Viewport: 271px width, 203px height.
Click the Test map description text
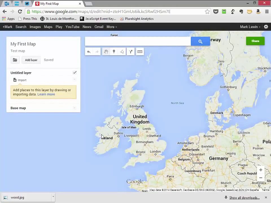(18, 51)
